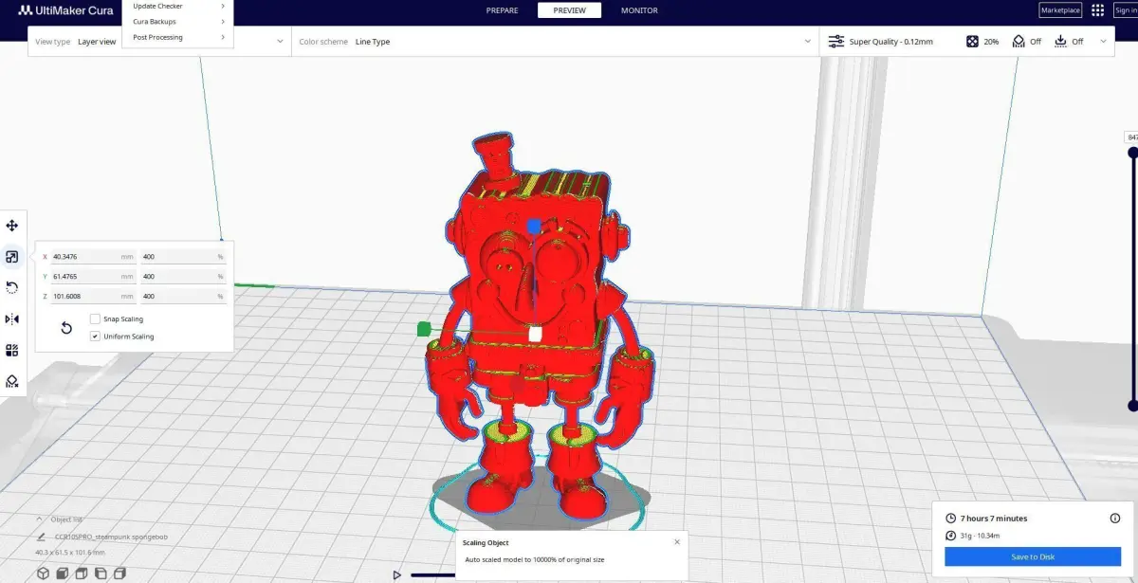Screen dimensions: 1138x583
Task: Click the 40.3 x 61.5 x 101.6 mm dimensions
Action: [70, 552]
